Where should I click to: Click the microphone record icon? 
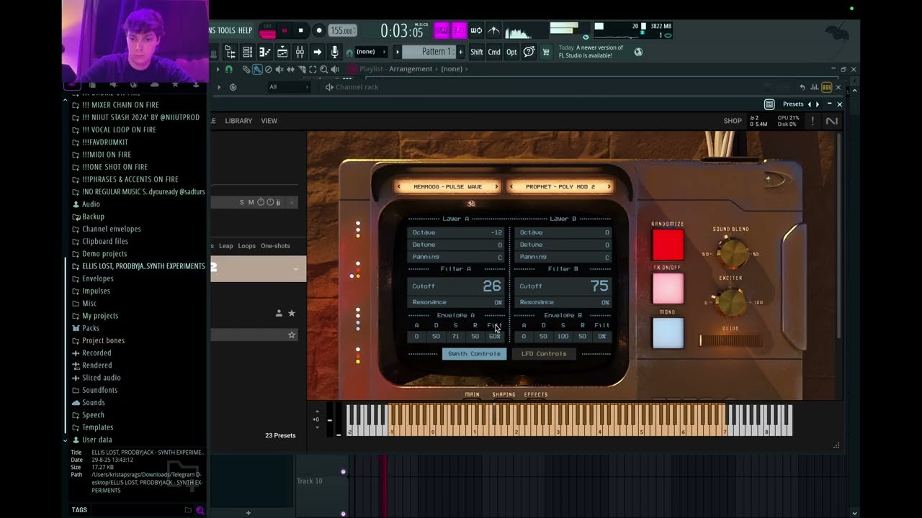tap(334, 52)
